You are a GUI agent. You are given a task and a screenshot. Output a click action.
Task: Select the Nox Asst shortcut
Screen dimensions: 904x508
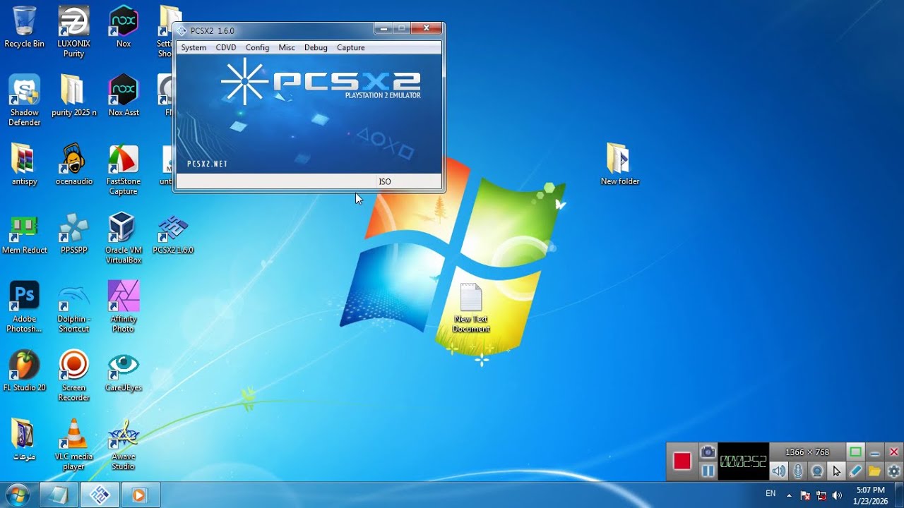coord(124,95)
